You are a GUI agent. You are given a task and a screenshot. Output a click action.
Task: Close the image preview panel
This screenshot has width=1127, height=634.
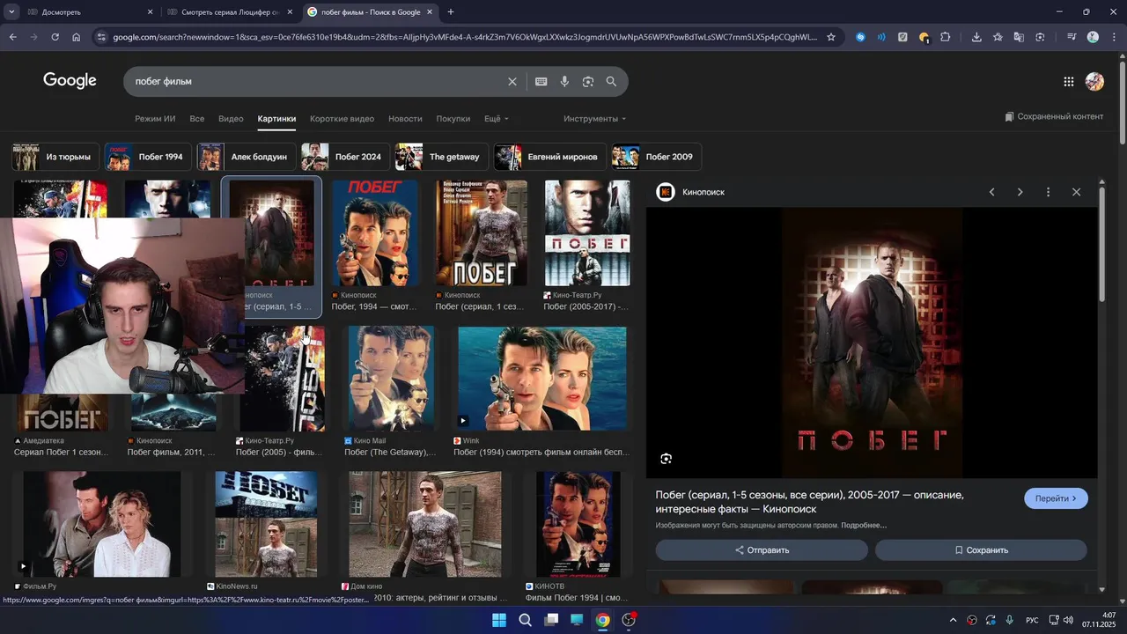1076,192
